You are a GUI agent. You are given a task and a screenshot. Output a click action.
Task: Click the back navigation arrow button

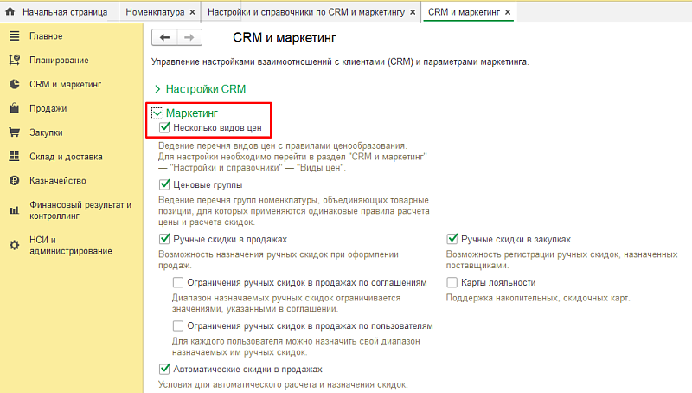(x=164, y=37)
